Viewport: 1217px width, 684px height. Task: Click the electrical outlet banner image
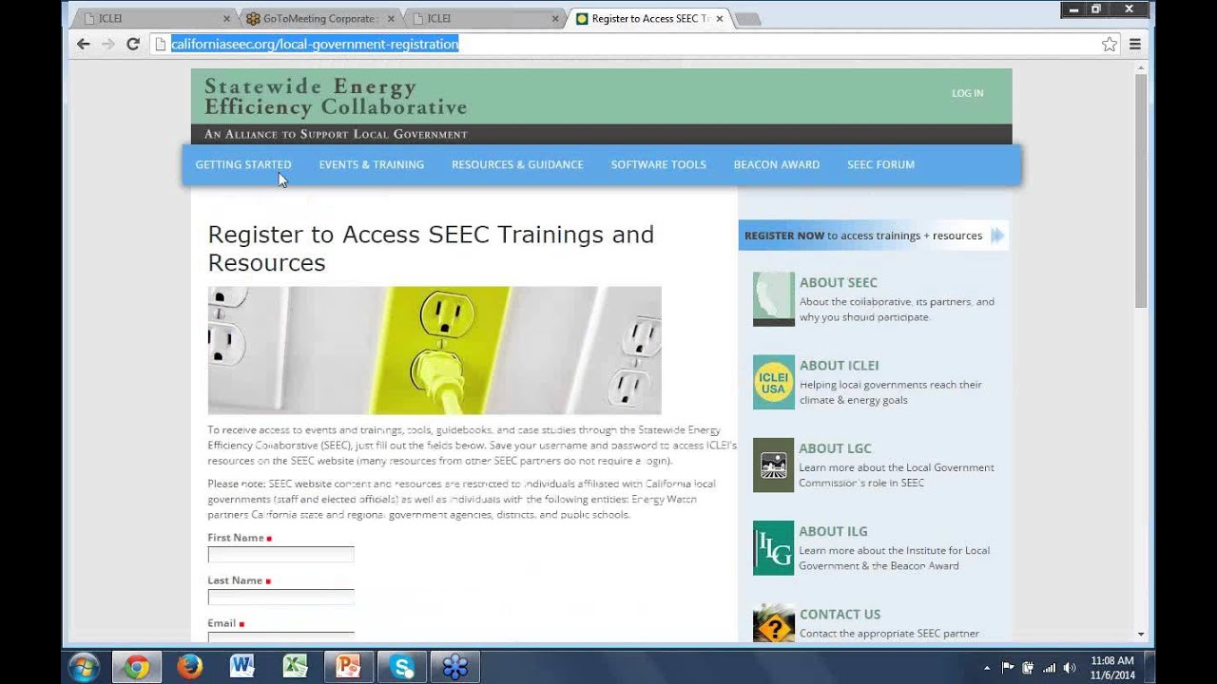435,351
